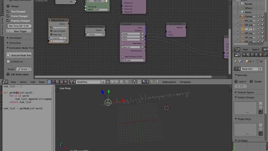Toggle the Double Sided checkbox
The width and height of the screenshot is (268, 151).
(251, 81)
